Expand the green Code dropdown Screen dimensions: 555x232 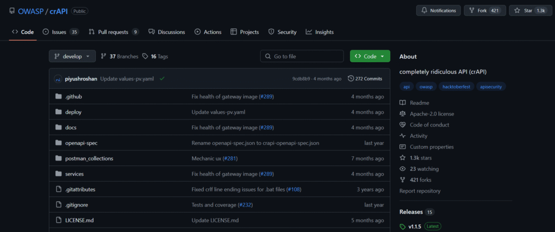click(x=370, y=56)
